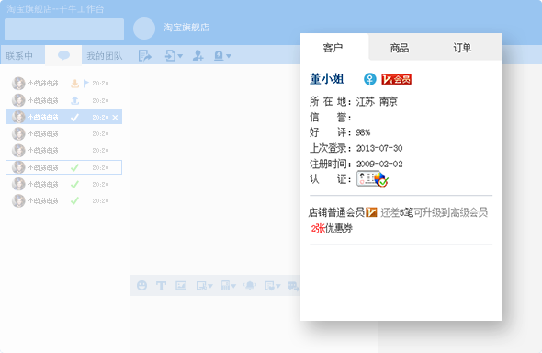
Task: Expand the calculator dropdown arrow
Action: 233,286
